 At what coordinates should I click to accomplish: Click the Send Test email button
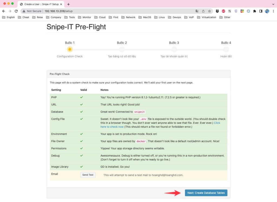pyautogui.click(x=88, y=175)
